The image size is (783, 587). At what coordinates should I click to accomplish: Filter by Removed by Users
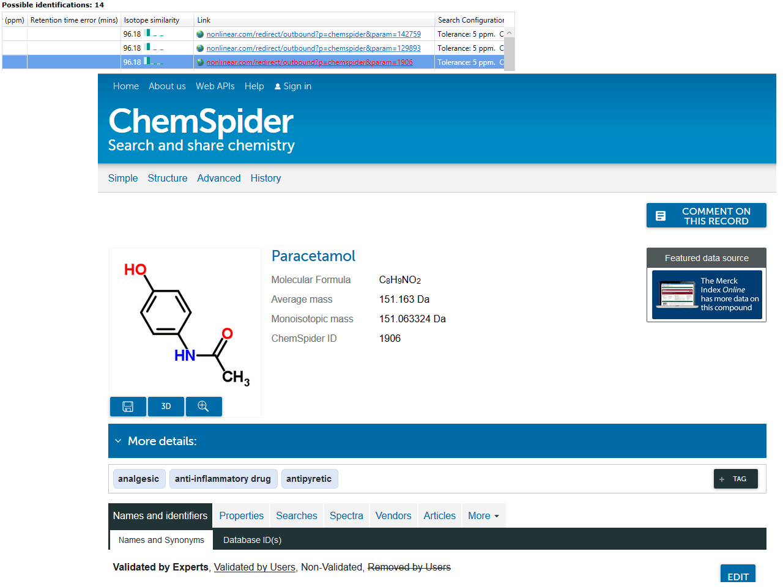(409, 567)
